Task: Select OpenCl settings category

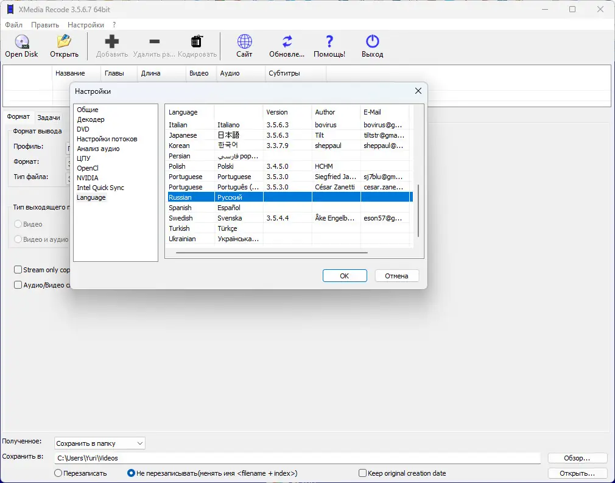Action: pyautogui.click(x=88, y=168)
